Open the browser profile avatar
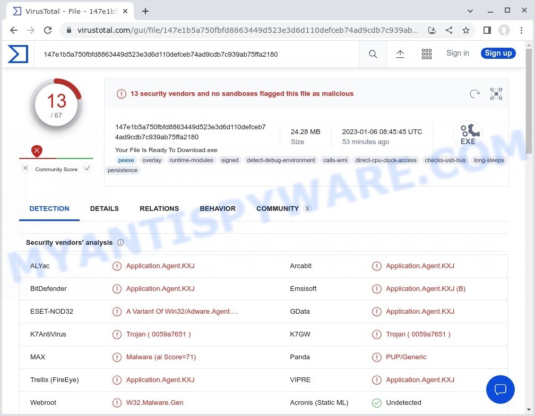The image size is (535, 416). click(x=504, y=30)
